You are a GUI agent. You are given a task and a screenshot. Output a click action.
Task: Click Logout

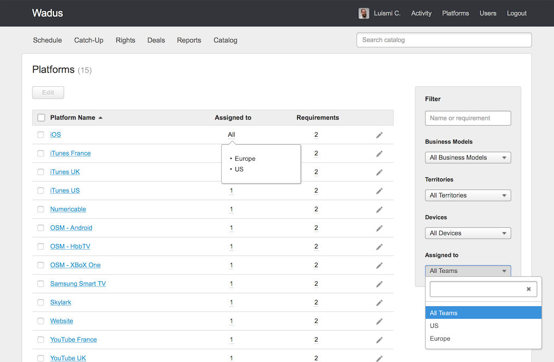pyautogui.click(x=517, y=13)
